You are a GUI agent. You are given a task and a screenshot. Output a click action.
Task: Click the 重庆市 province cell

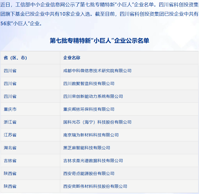(x=10, y=109)
